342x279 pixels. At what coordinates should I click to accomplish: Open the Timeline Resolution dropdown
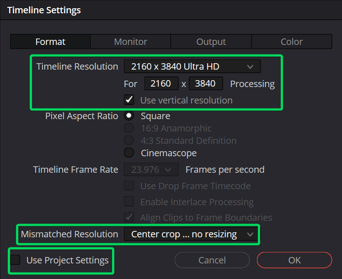(x=192, y=66)
